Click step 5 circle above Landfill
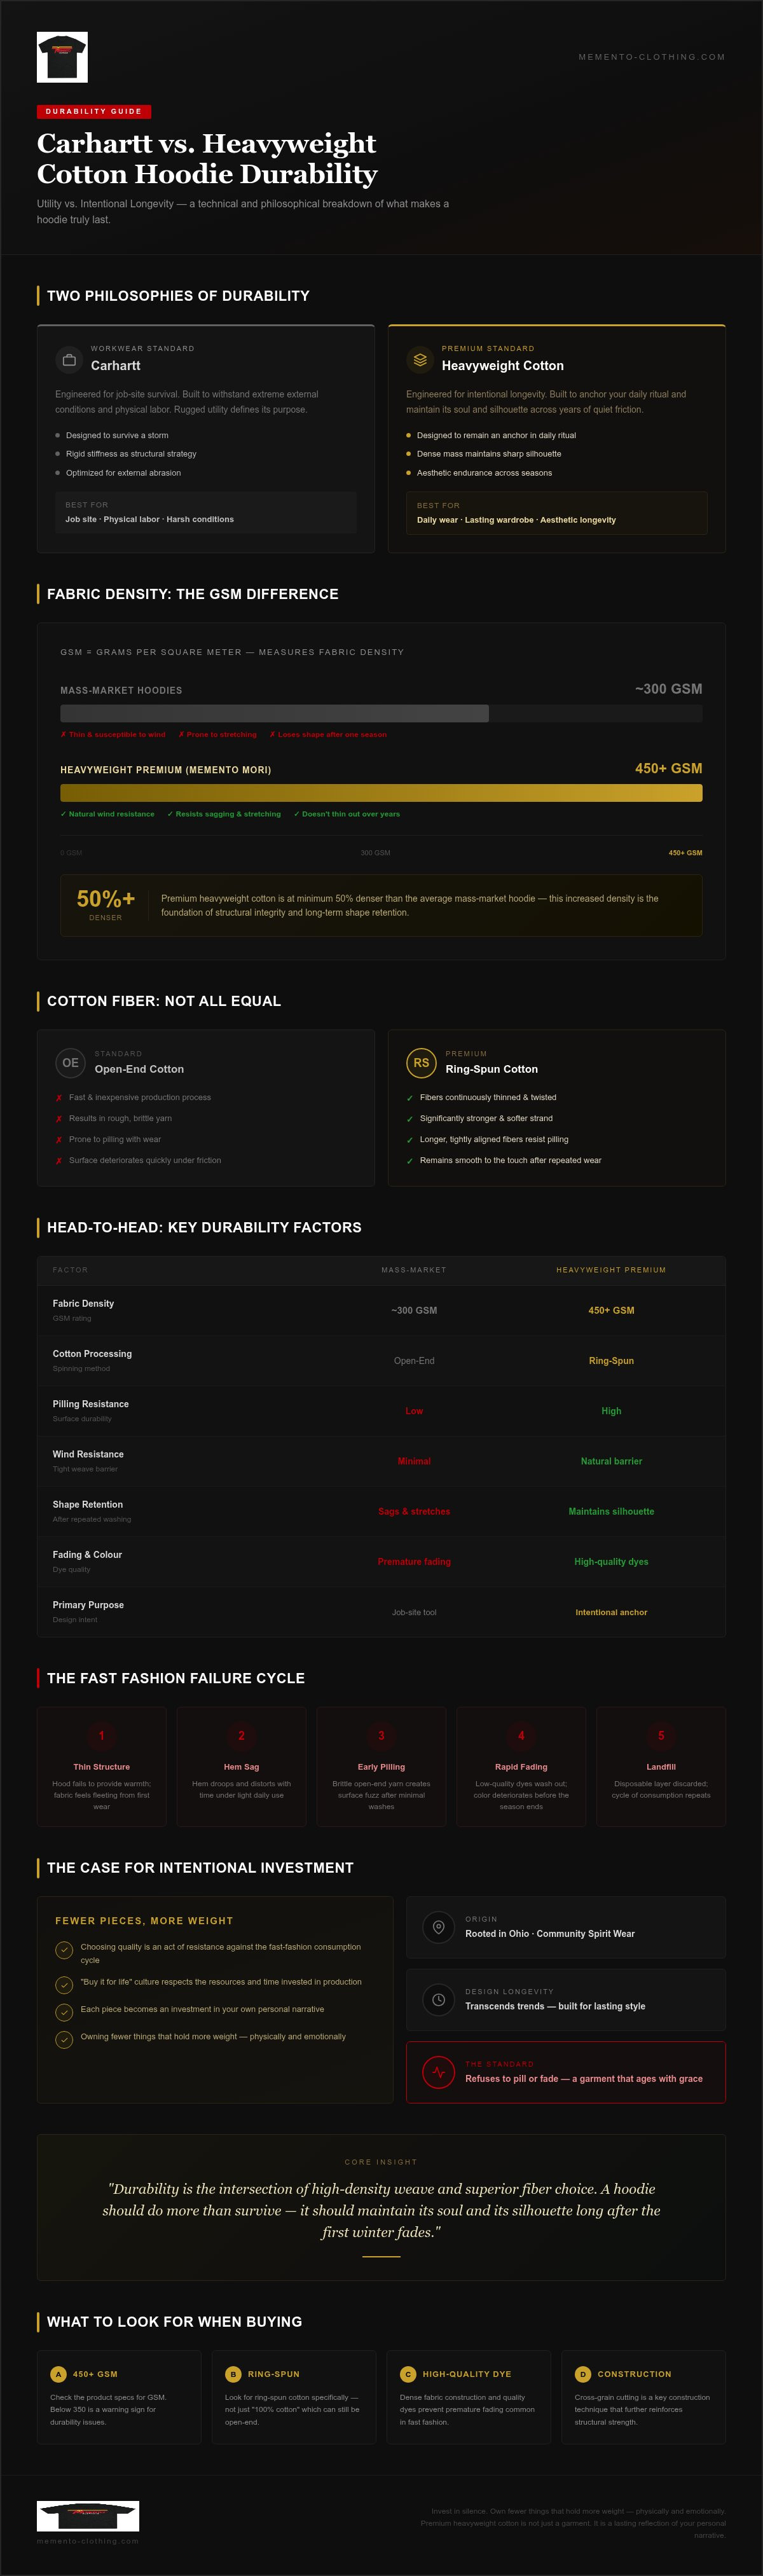The width and height of the screenshot is (763, 2576). pyautogui.click(x=661, y=1735)
